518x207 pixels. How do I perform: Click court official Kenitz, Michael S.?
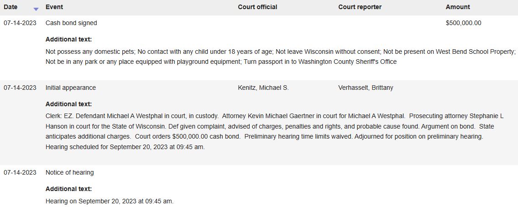(263, 88)
